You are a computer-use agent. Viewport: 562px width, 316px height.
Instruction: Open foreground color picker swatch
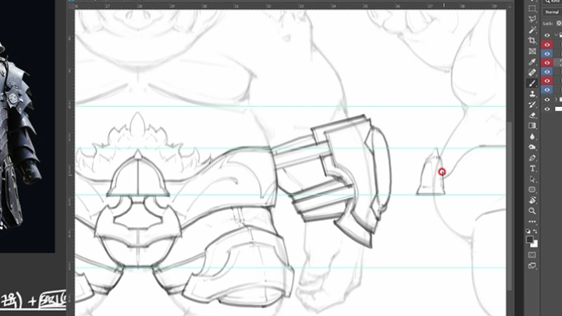pos(529,240)
